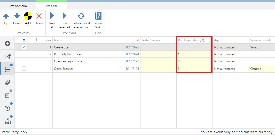275x135 pixels.
Task: Expand the sidebar with the arrow button
Action: pos(7,44)
